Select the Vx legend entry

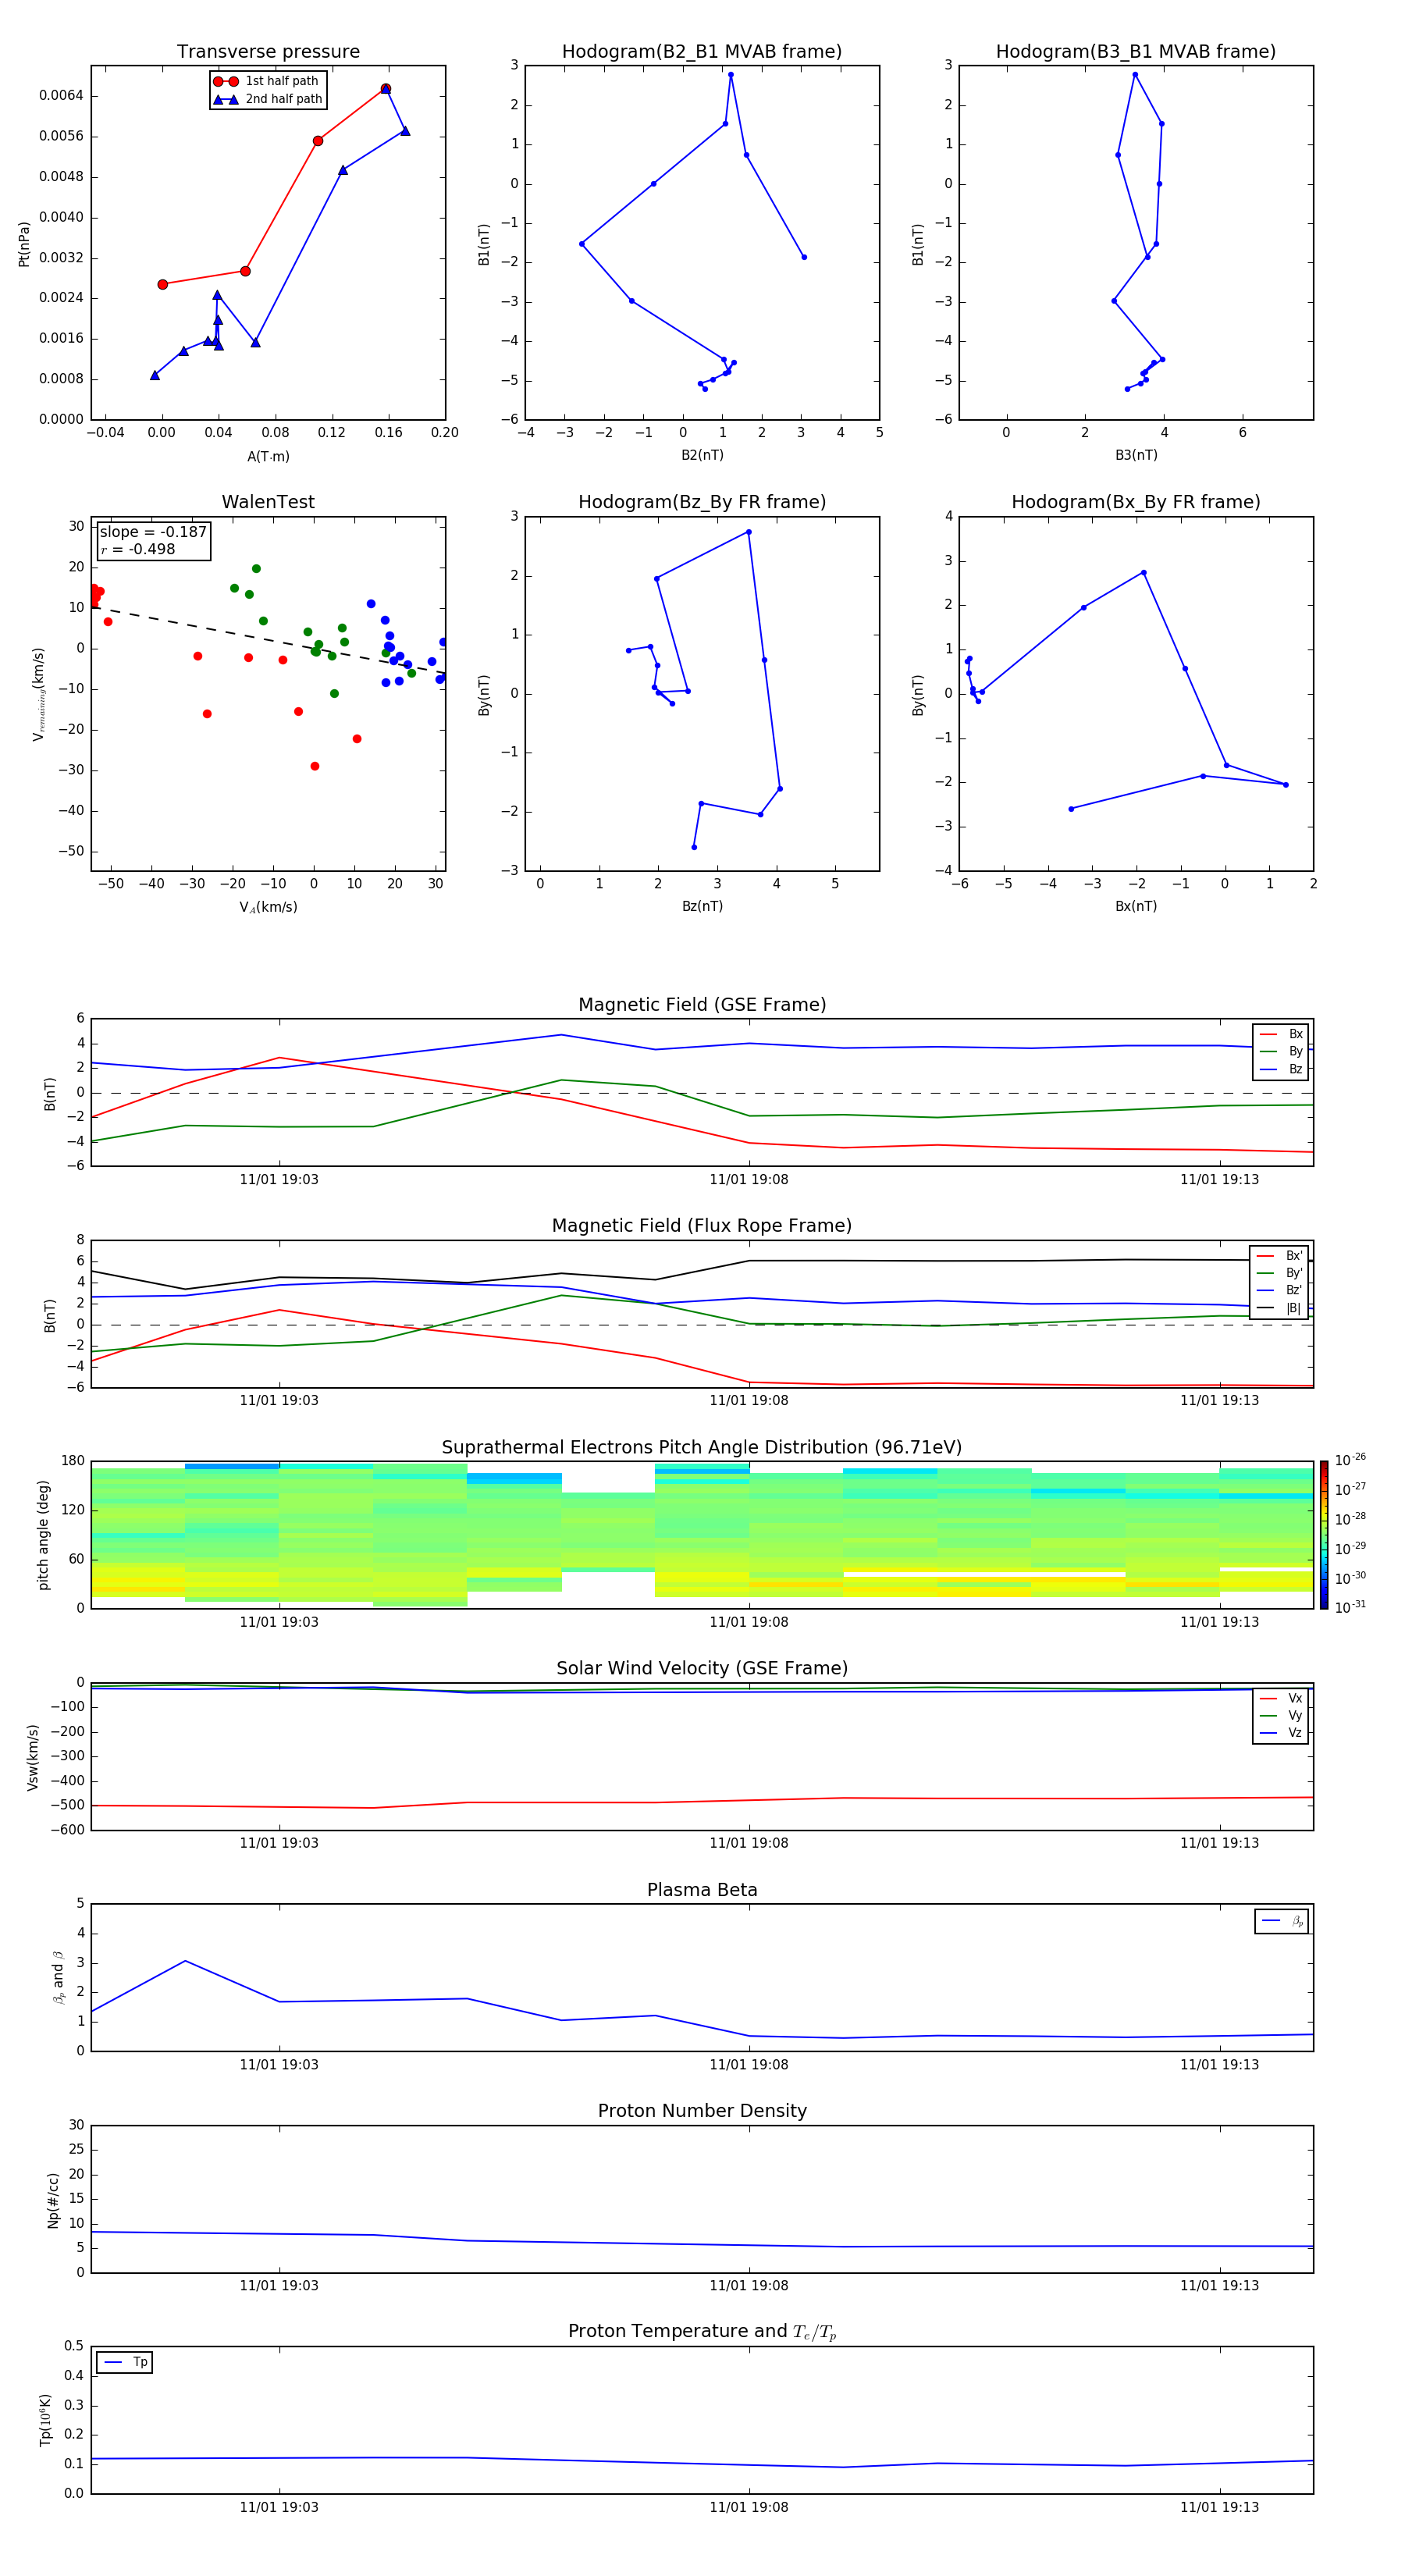click(x=1281, y=1698)
